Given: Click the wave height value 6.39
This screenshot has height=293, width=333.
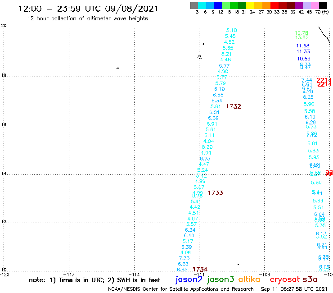Looking at the screenshot, I should point(187,247).
